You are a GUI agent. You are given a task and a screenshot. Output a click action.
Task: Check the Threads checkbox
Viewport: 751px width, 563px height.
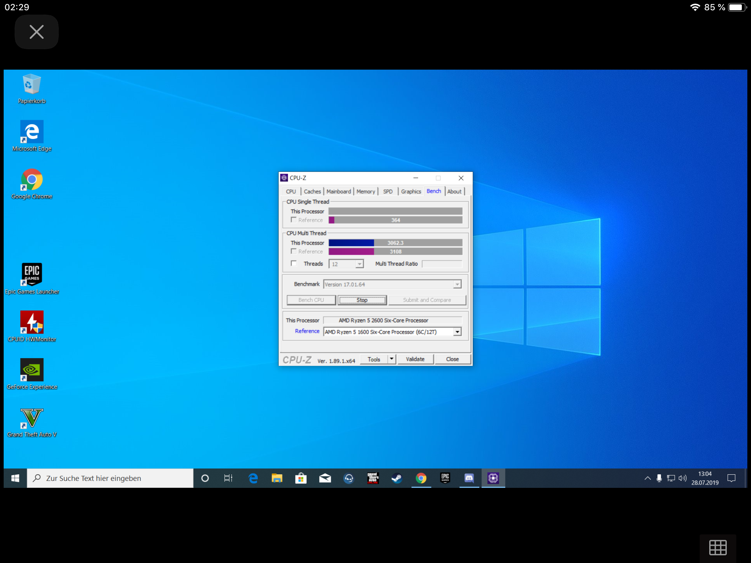[294, 264]
